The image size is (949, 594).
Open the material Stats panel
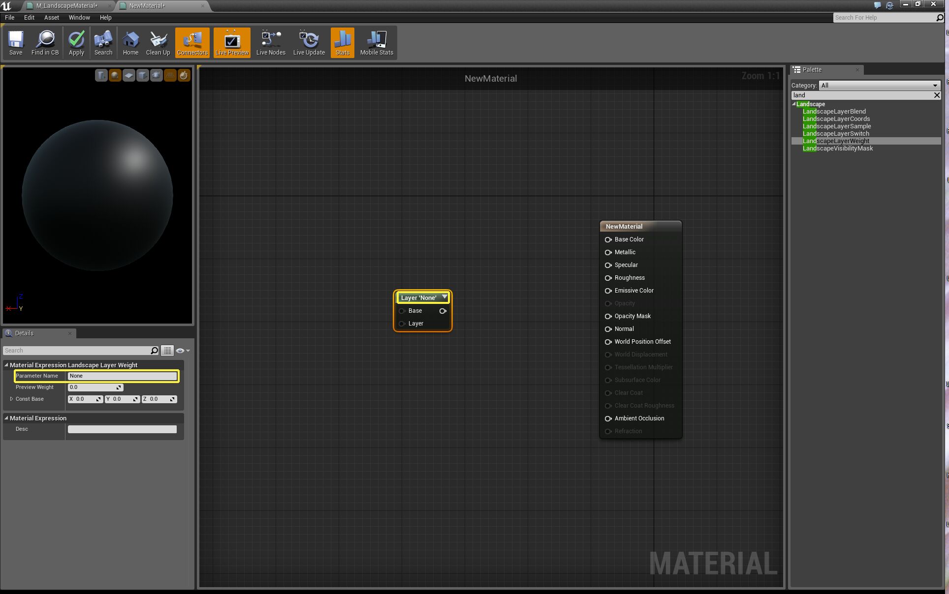coord(342,43)
